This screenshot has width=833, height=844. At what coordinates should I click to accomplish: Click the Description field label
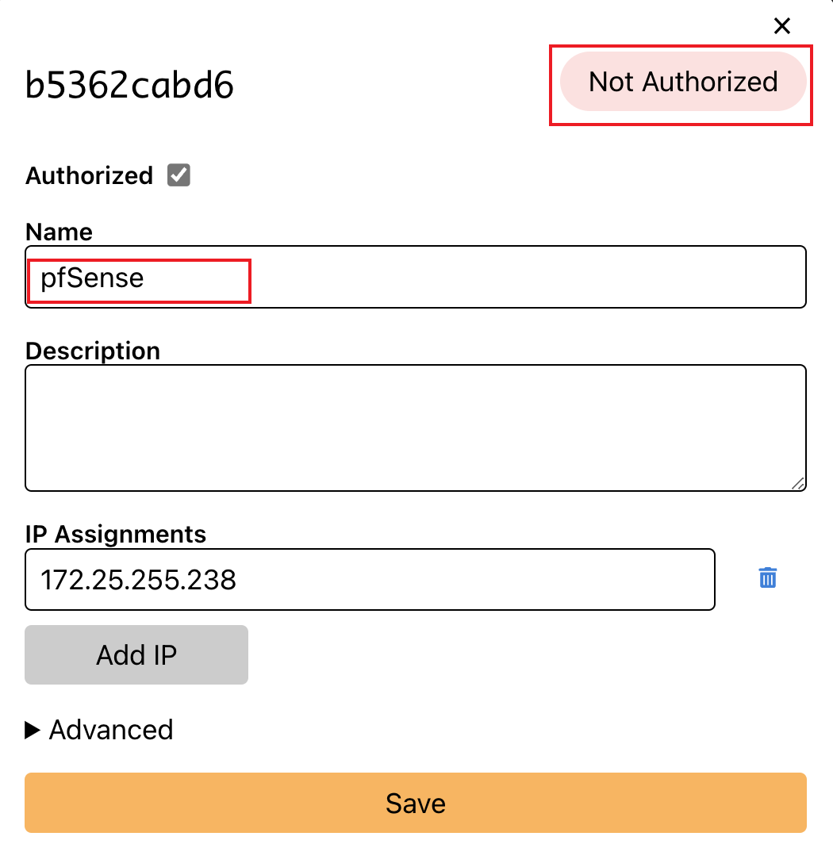(93, 351)
